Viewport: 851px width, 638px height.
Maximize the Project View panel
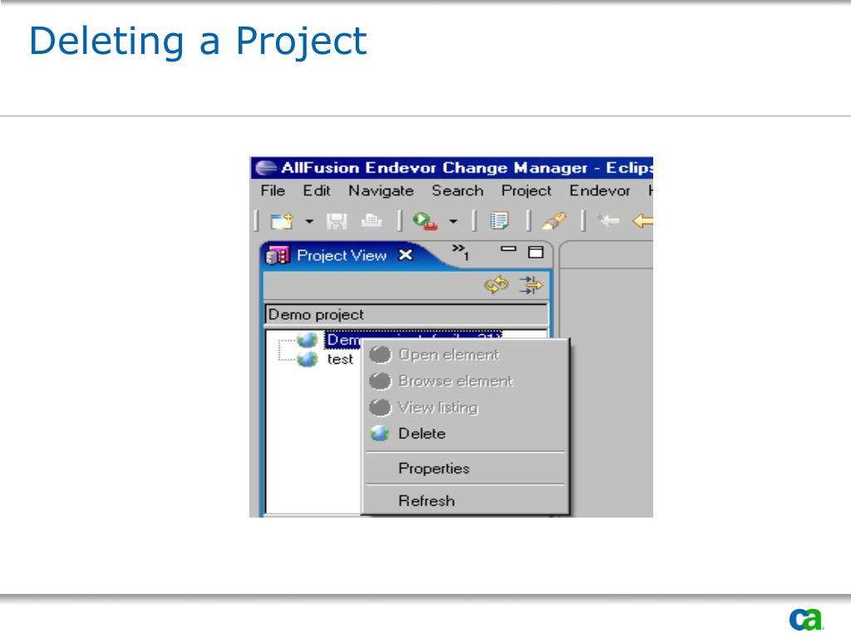pos(536,253)
